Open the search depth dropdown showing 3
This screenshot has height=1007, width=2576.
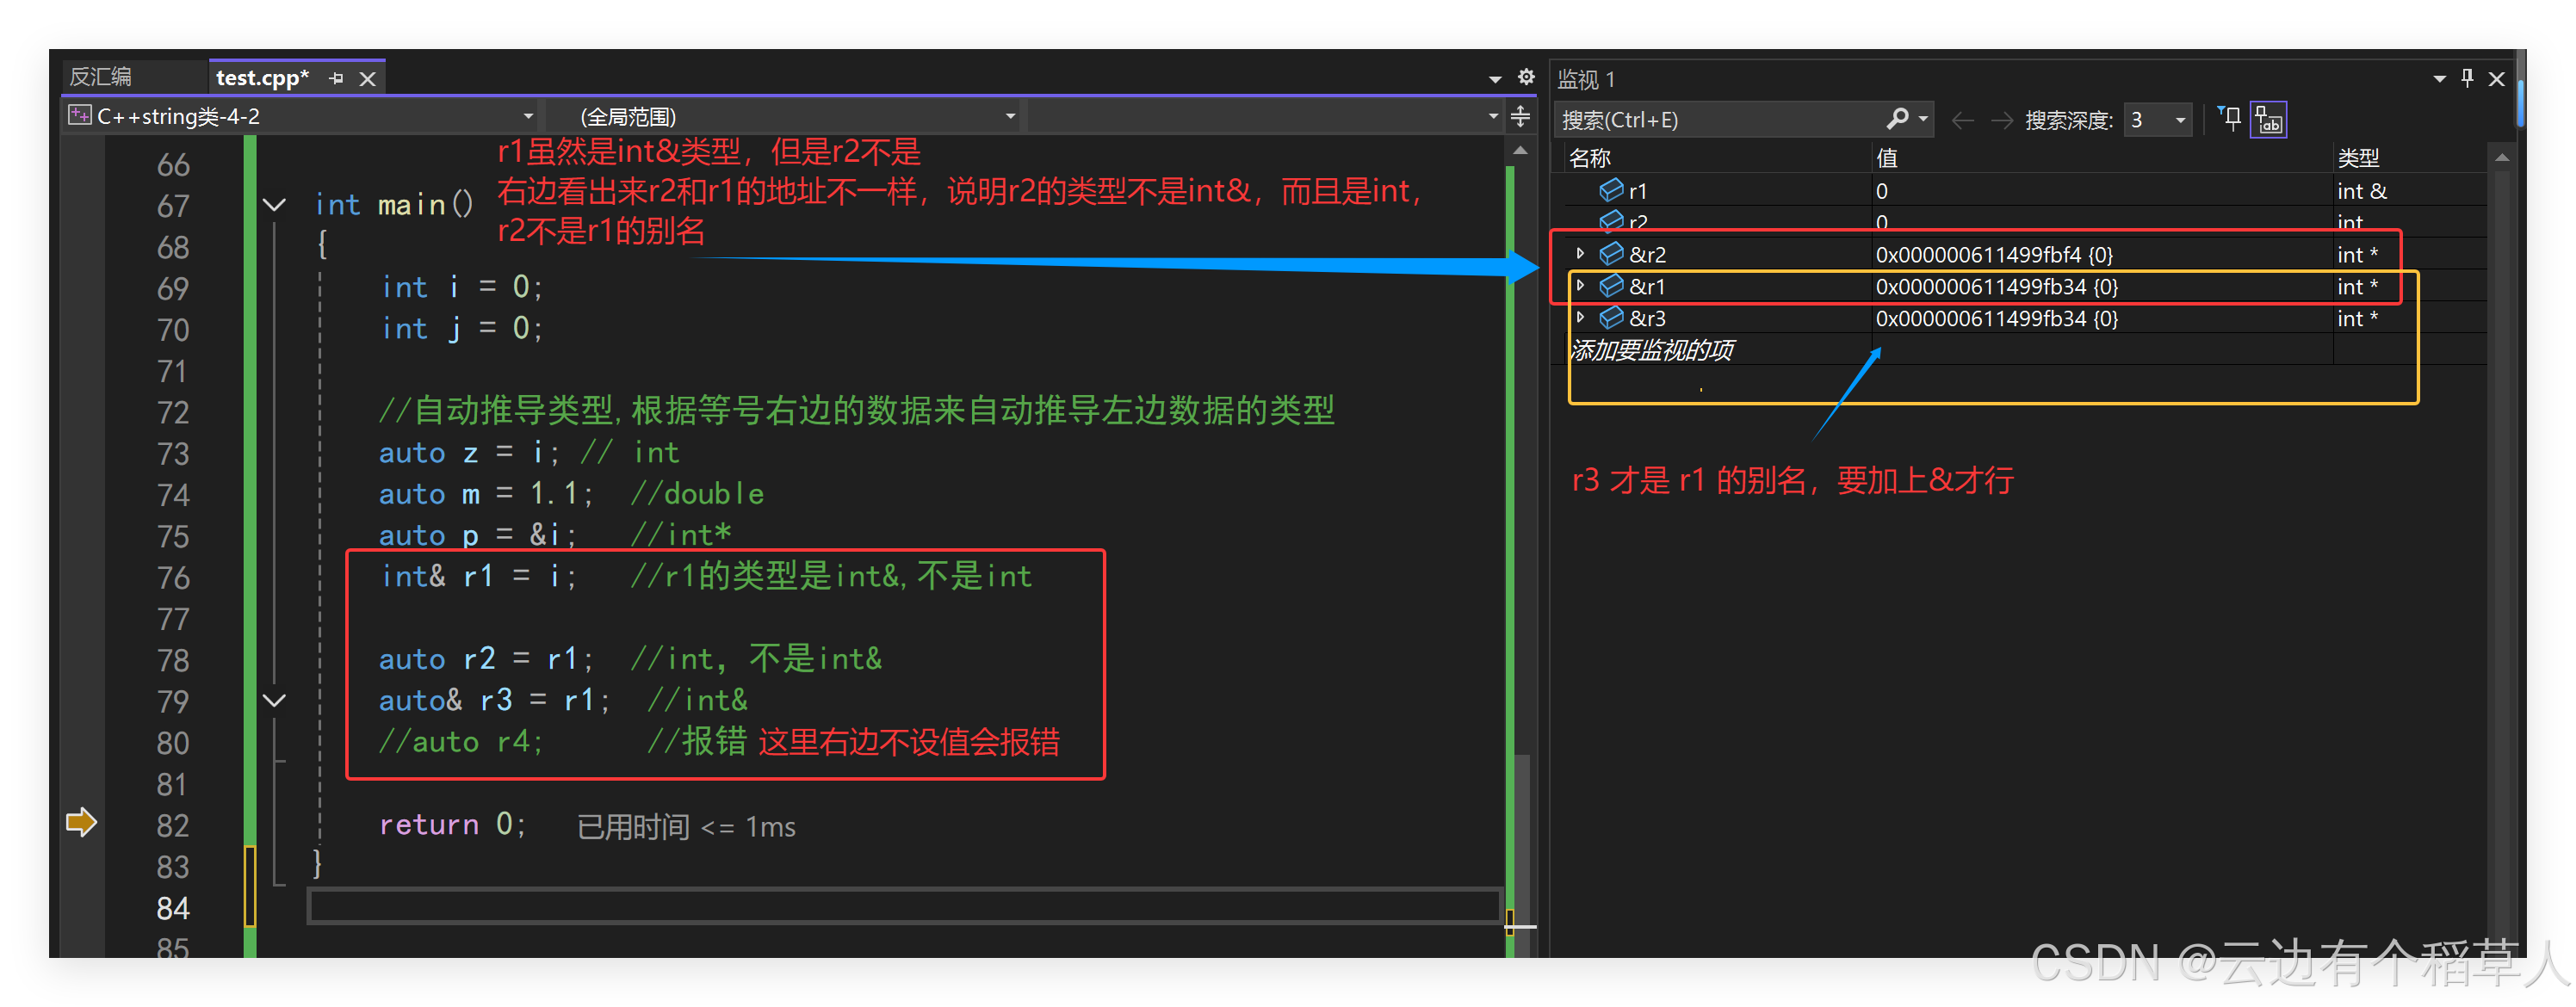(x=2180, y=120)
